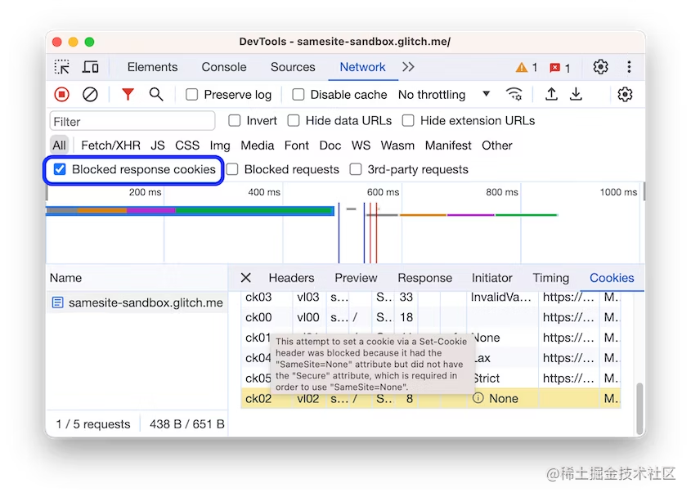Select the All filter type

coord(60,146)
